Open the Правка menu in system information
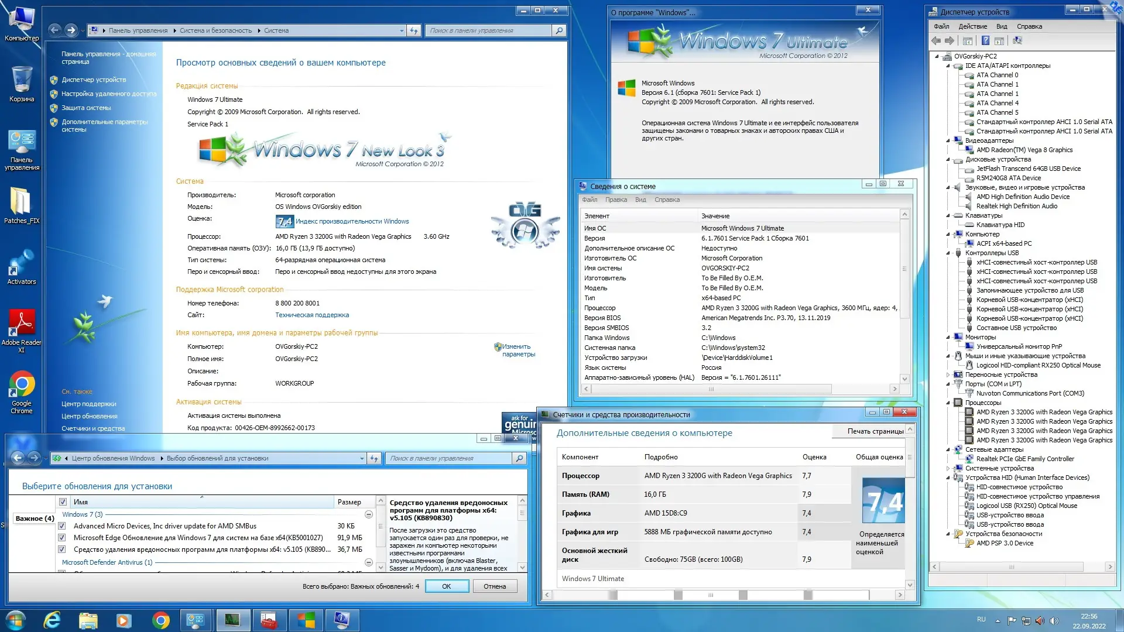Image resolution: width=1124 pixels, height=632 pixels. point(615,200)
